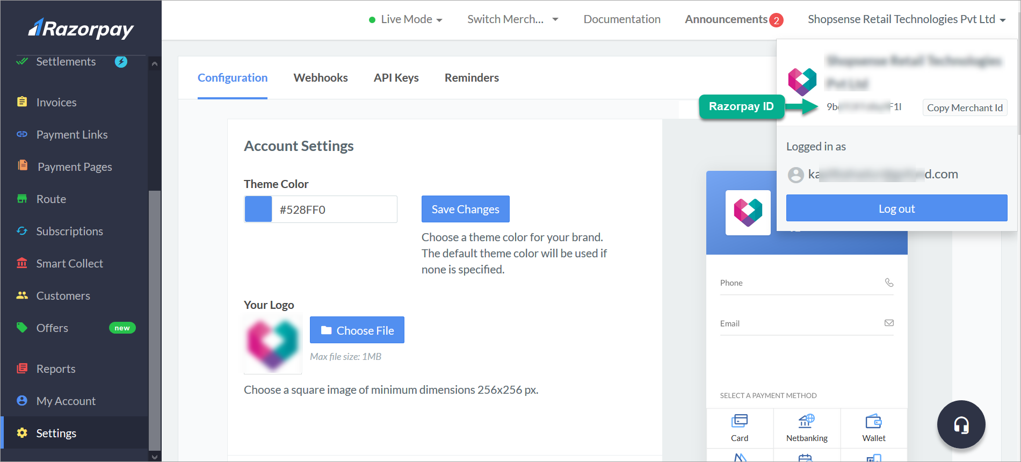1021x462 pixels.
Task: Open the Documentation link
Action: (622, 19)
